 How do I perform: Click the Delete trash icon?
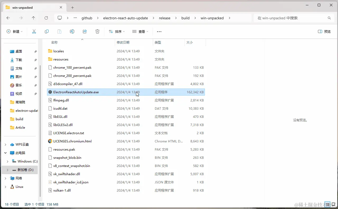(97, 31)
